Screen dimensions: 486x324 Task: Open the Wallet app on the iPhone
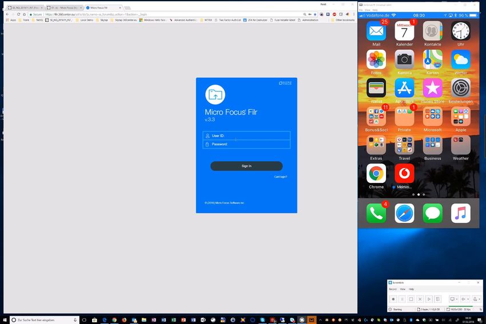(x=376, y=88)
